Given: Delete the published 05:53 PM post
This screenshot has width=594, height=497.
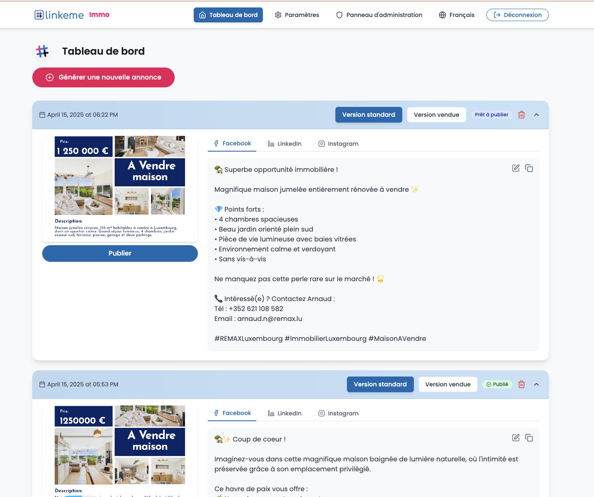Looking at the screenshot, I should click(x=521, y=384).
